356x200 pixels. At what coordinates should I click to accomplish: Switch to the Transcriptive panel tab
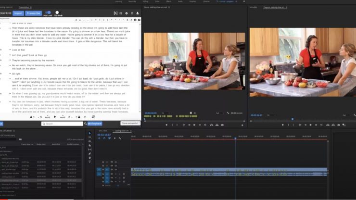tap(24, 7)
